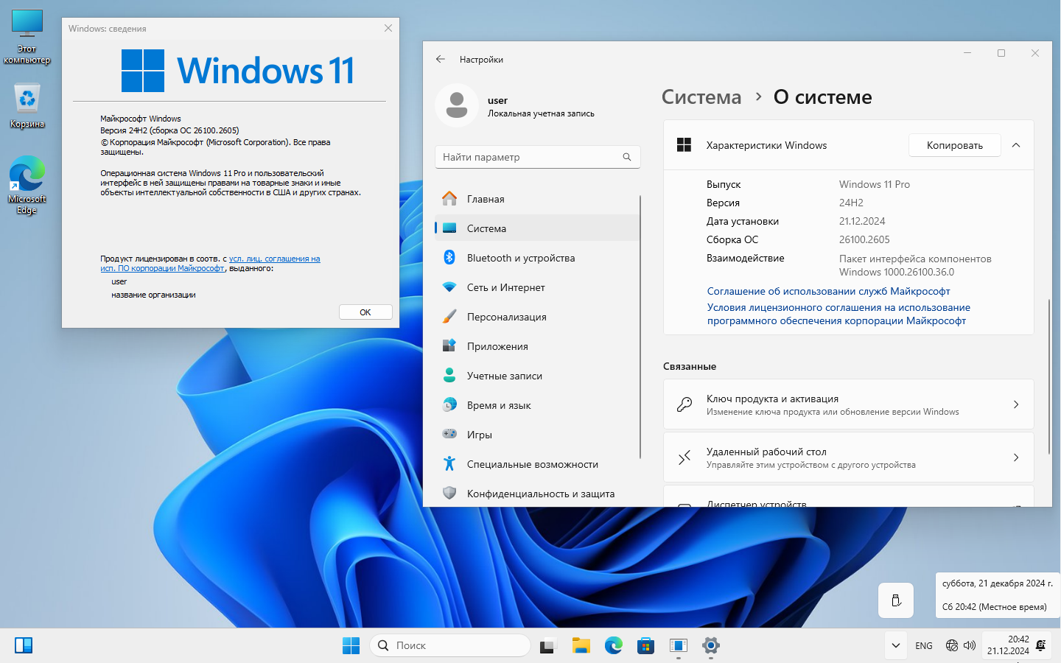Show hidden icons in system tray
The width and height of the screenshot is (1061, 663).
point(895,645)
